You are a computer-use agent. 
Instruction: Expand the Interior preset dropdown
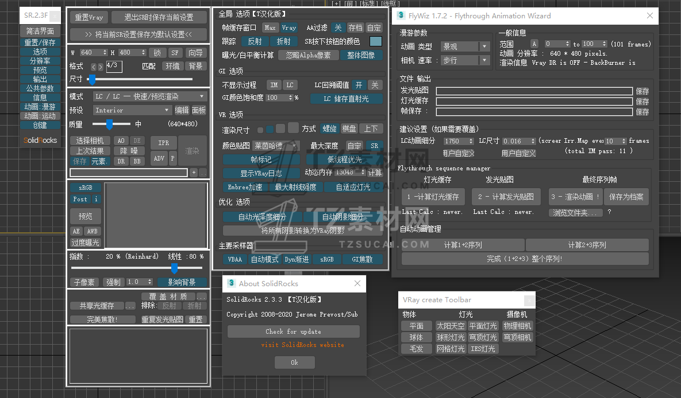pyautogui.click(x=132, y=110)
